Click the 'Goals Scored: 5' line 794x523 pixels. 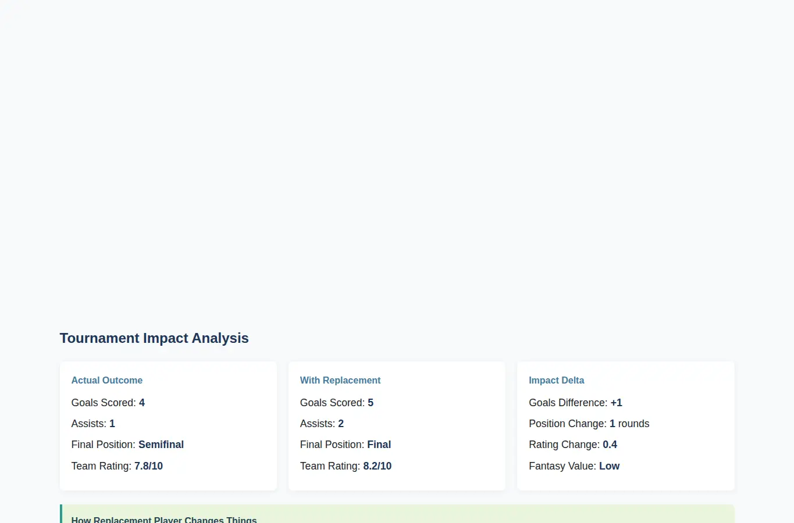pyautogui.click(x=337, y=403)
